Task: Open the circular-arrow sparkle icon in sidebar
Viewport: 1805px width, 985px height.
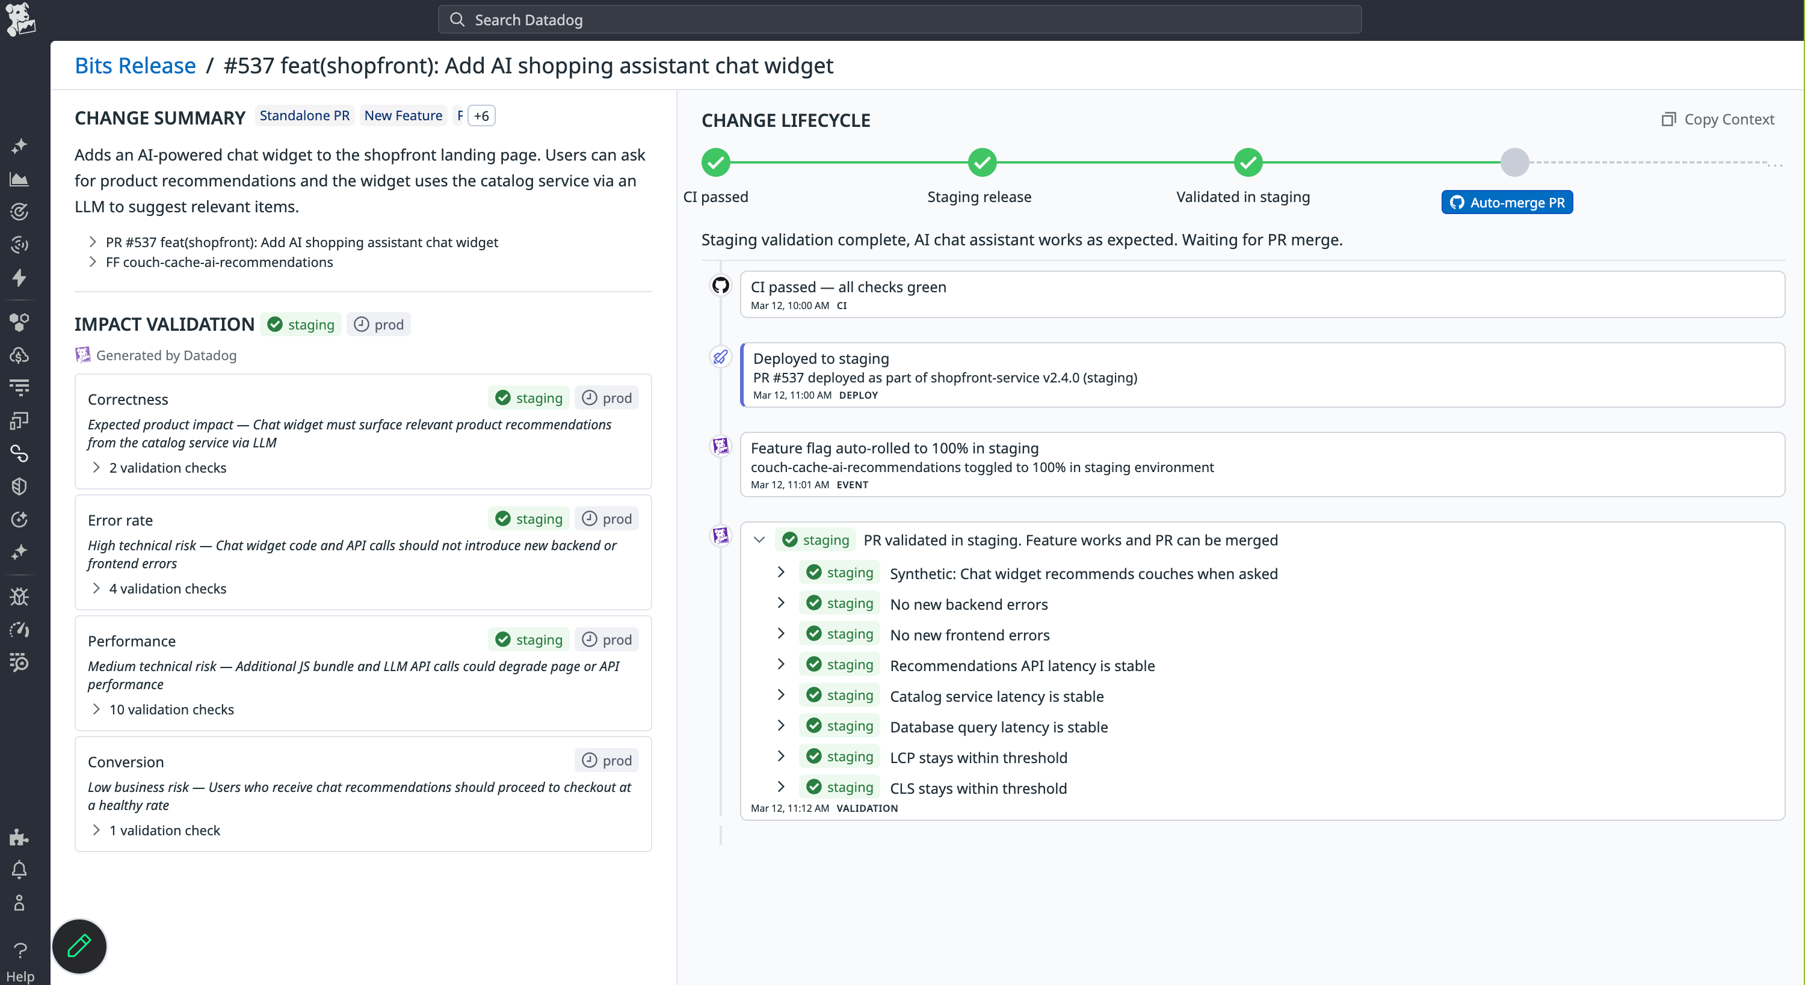Action: click(20, 519)
